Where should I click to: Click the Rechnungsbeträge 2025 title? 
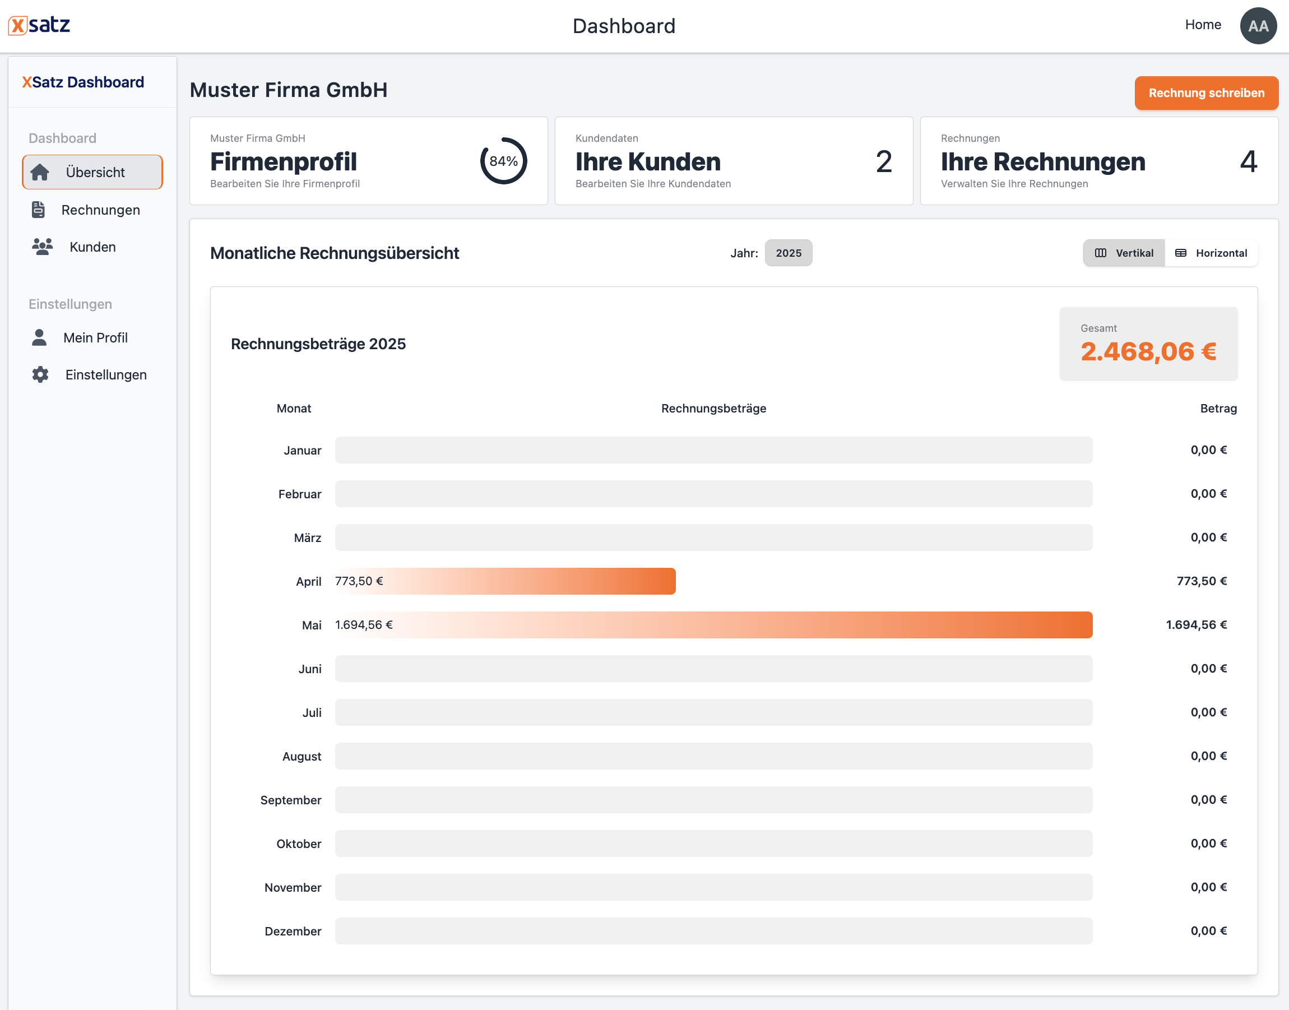(x=318, y=344)
